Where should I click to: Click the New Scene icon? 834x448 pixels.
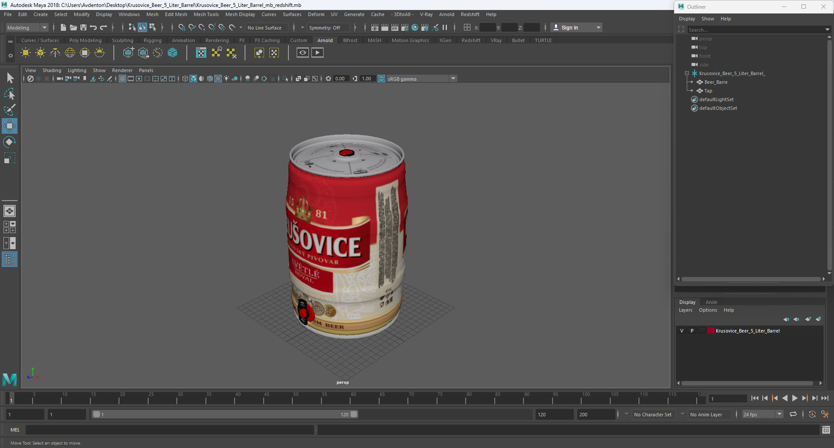63,27
